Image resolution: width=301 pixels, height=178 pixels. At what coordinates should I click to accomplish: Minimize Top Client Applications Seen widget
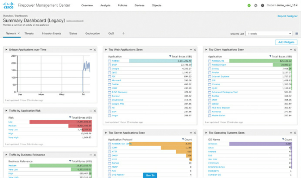pyautogui.click(x=291, y=50)
